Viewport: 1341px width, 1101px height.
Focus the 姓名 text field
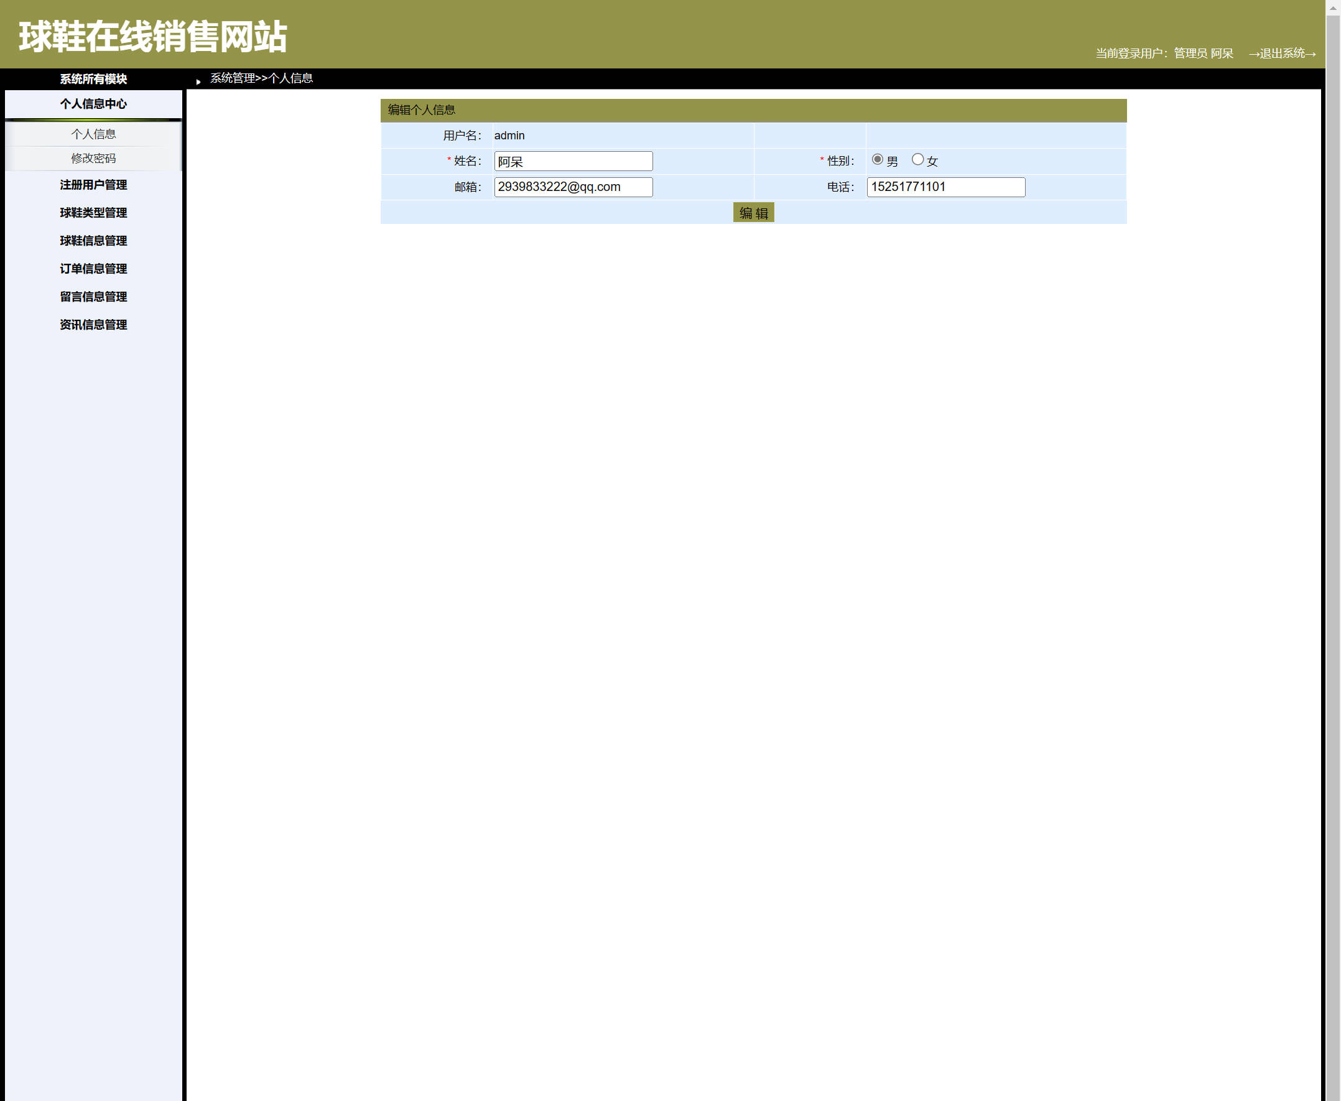point(573,161)
